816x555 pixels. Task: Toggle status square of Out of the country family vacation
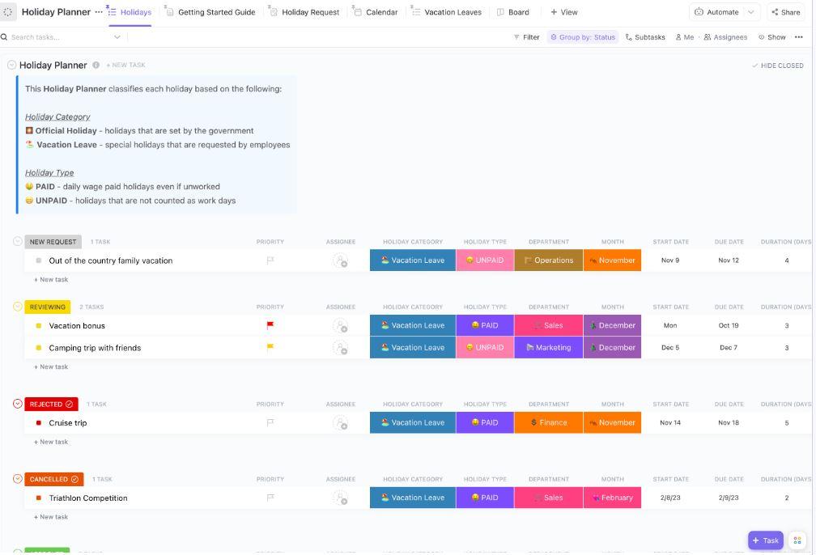[x=39, y=261]
